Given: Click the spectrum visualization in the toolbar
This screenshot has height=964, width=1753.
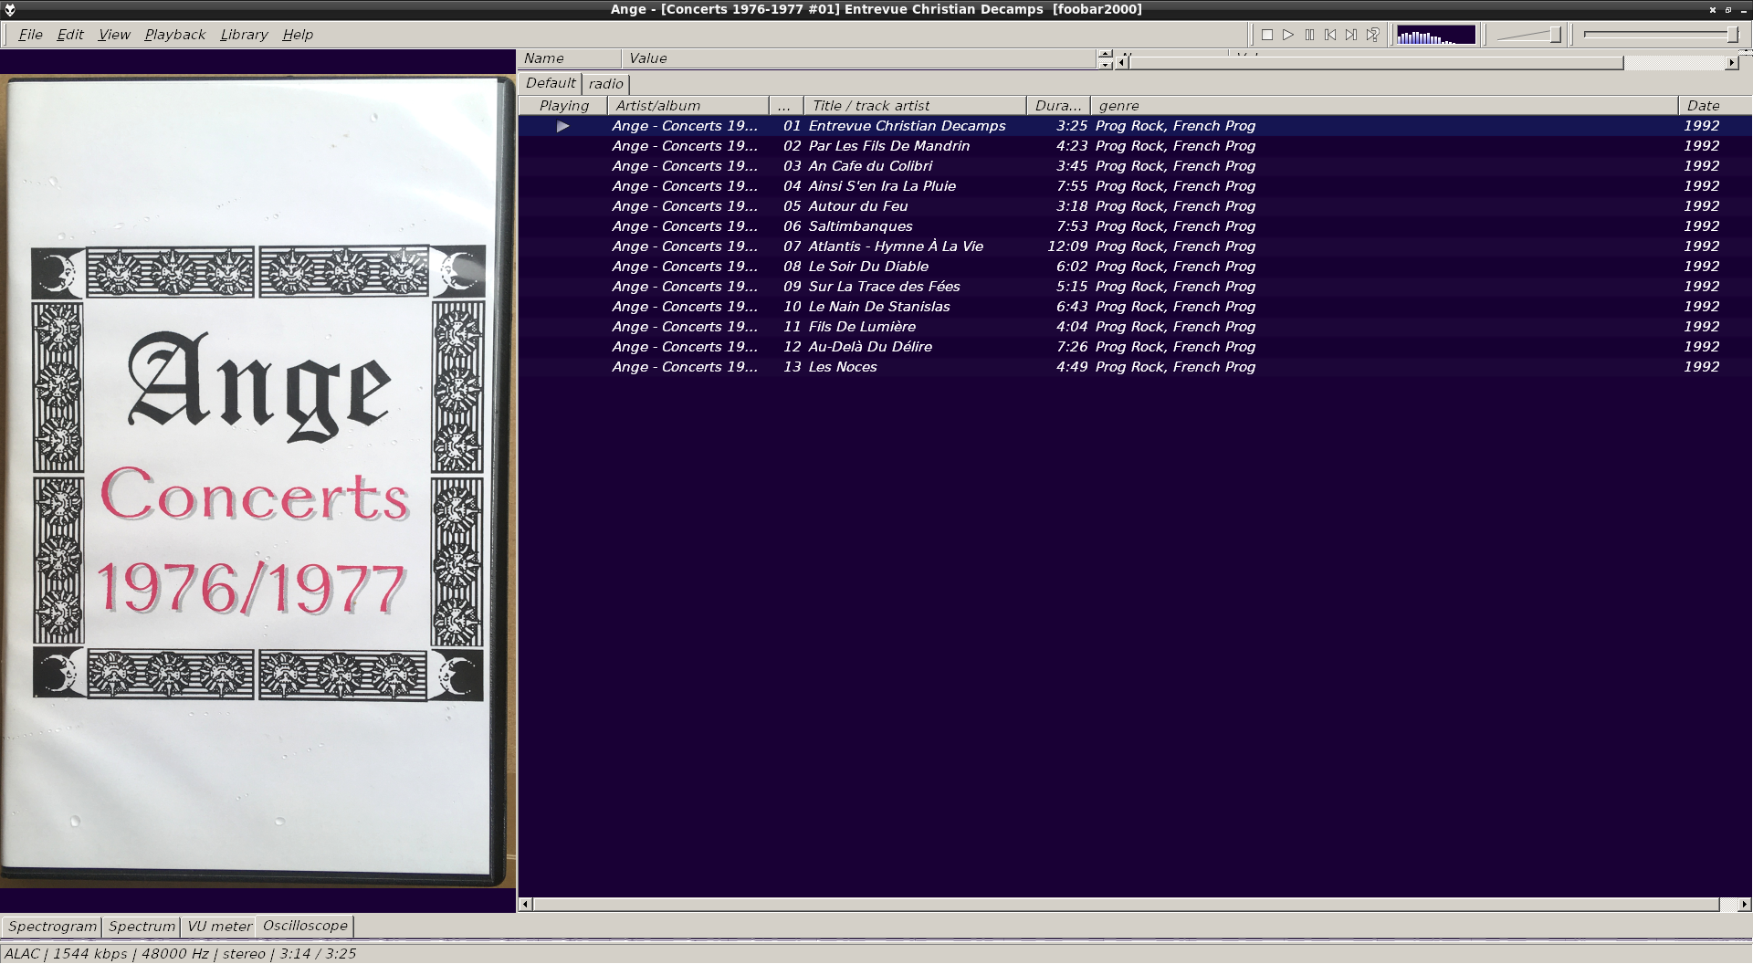Looking at the screenshot, I should click(x=1436, y=35).
